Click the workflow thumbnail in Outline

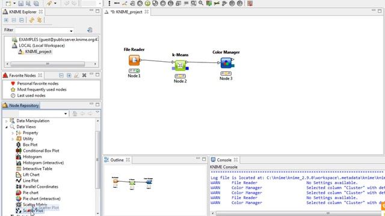coord(132,183)
